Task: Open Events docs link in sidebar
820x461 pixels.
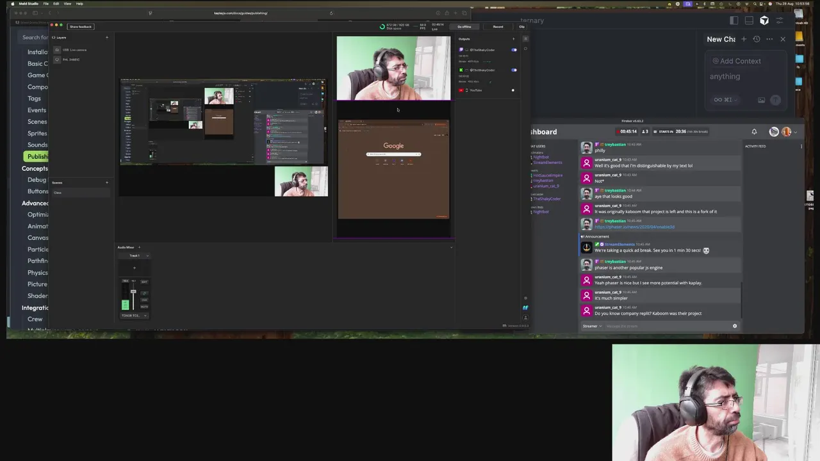Action: [37, 110]
